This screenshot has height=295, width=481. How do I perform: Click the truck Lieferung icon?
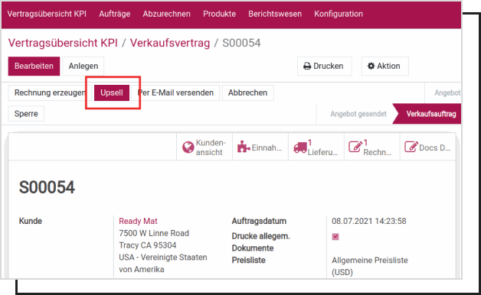[x=300, y=147]
